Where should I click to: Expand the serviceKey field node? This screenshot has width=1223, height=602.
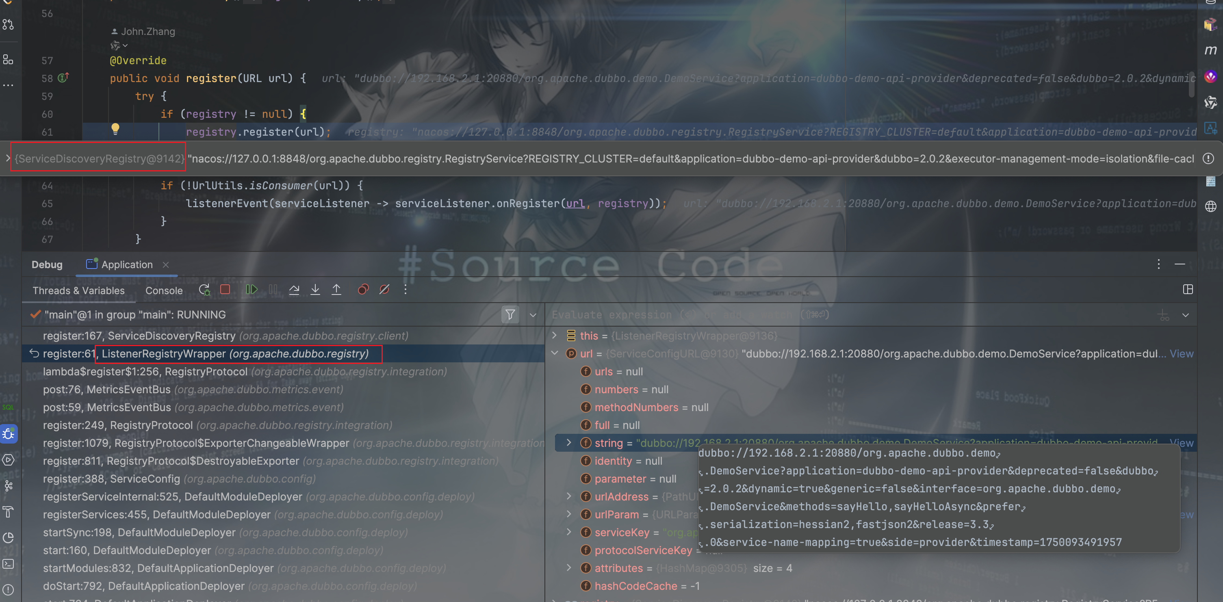(x=569, y=532)
